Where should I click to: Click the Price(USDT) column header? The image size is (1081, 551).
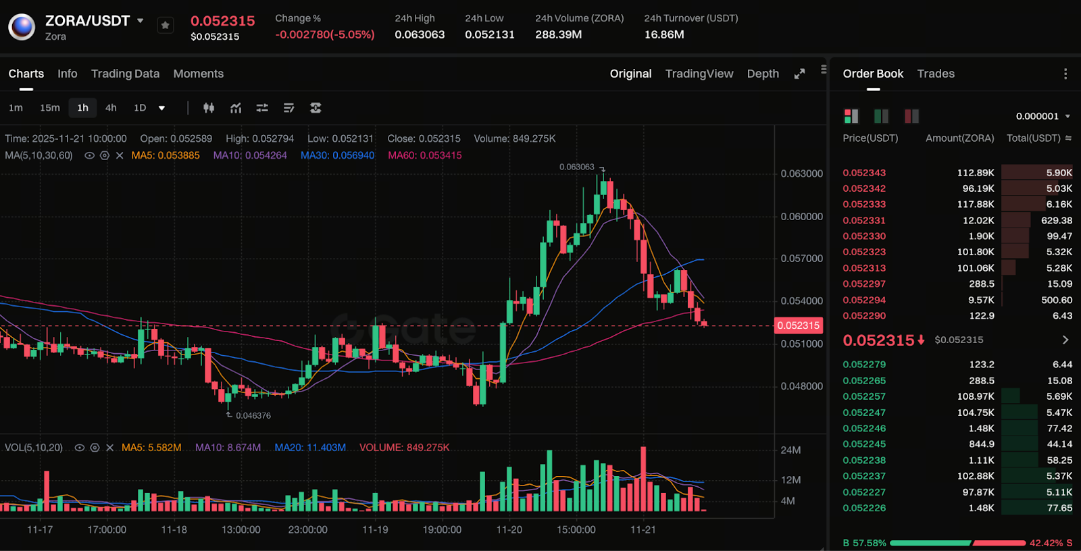(870, 138)
